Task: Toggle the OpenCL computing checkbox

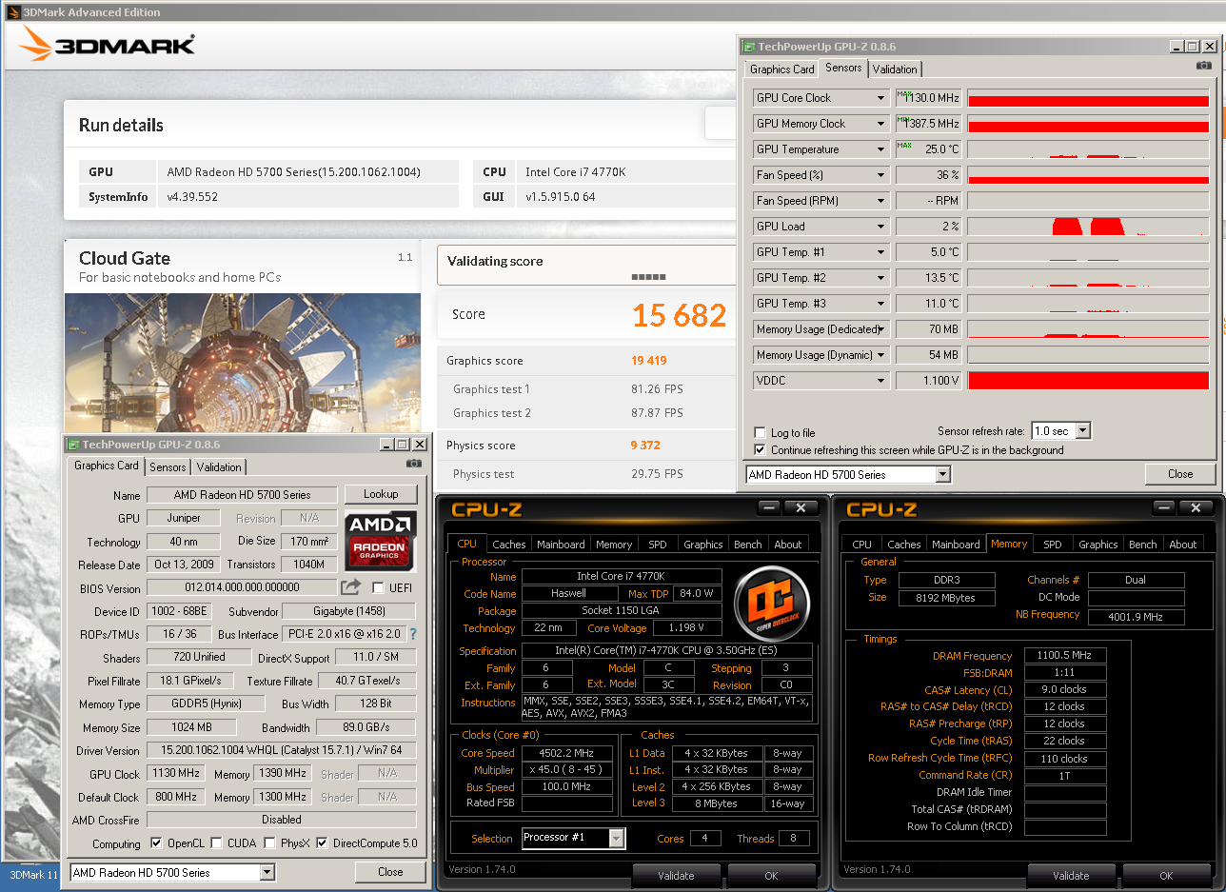Action: pos(156,843)
